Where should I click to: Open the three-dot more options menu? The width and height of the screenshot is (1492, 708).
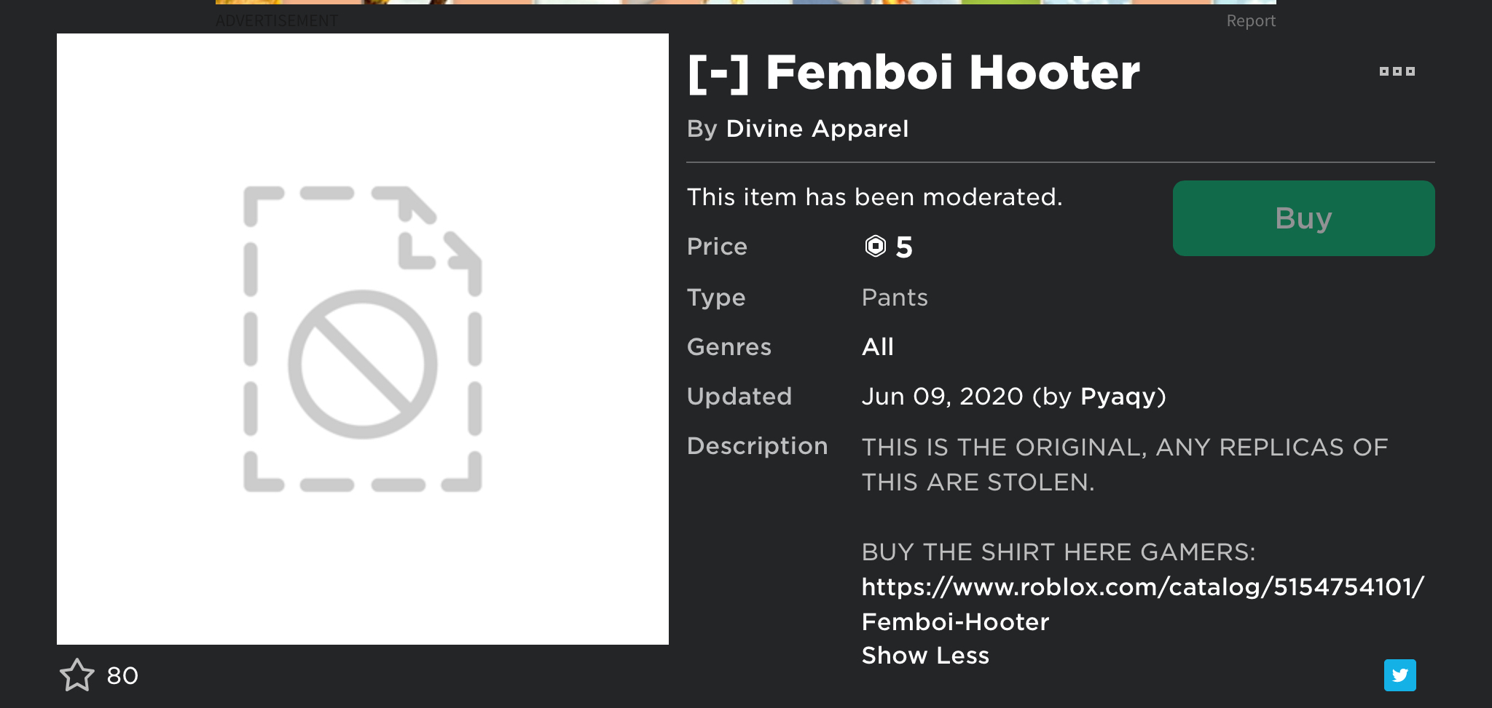[x=1397, y=71]
